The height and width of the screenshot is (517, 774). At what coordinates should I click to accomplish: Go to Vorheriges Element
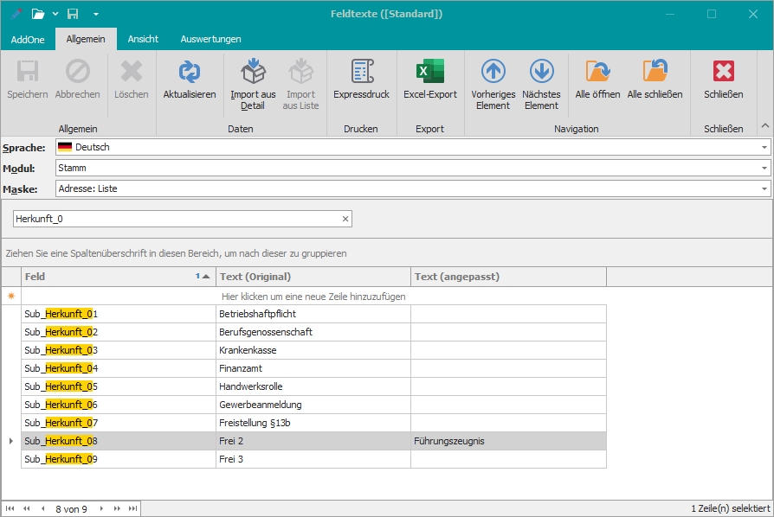tap(493, 72)
